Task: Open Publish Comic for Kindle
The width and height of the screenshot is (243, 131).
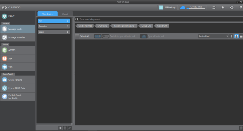Action: [x=18, y=97]
